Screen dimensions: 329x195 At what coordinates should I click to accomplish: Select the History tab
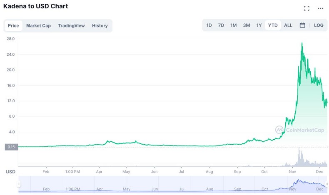click(x=100, y=26)
